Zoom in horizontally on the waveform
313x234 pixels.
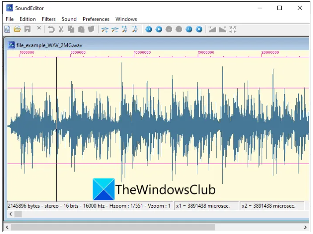tap(105, 29)
